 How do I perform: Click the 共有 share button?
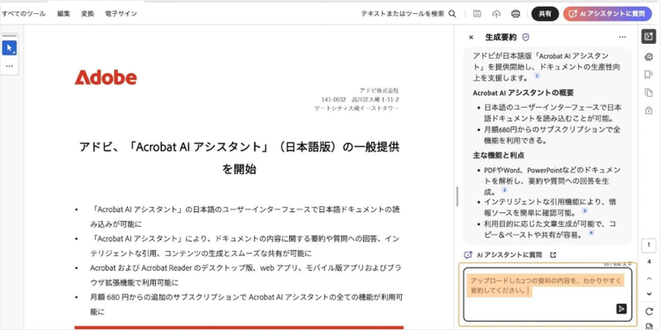pos(545,14)
